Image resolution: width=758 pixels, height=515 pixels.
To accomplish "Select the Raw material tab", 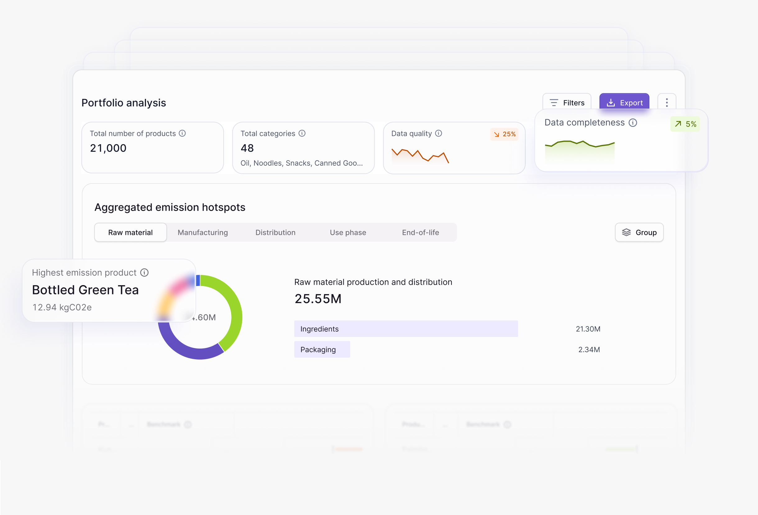I will pos(130,232).
